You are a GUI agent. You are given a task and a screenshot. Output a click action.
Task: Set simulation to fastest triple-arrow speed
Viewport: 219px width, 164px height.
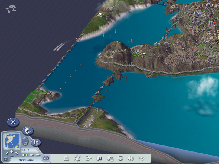[x=37, y=155]
